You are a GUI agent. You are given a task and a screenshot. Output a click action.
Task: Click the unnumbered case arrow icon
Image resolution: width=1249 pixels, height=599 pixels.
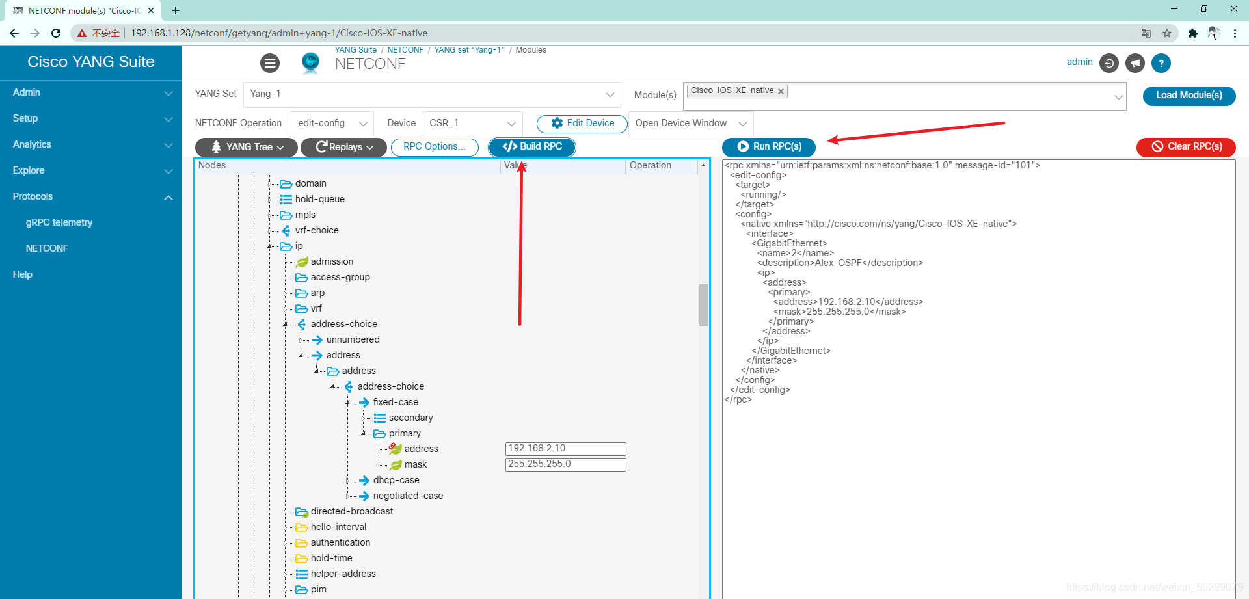pos(317,340)
